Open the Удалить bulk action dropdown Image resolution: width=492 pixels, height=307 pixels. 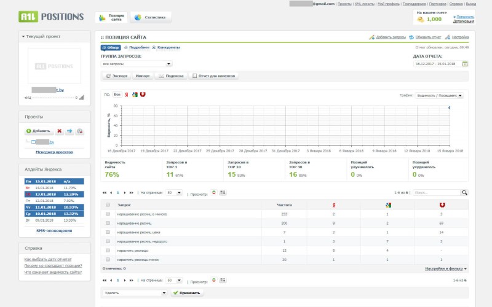[x=135, y=293]
